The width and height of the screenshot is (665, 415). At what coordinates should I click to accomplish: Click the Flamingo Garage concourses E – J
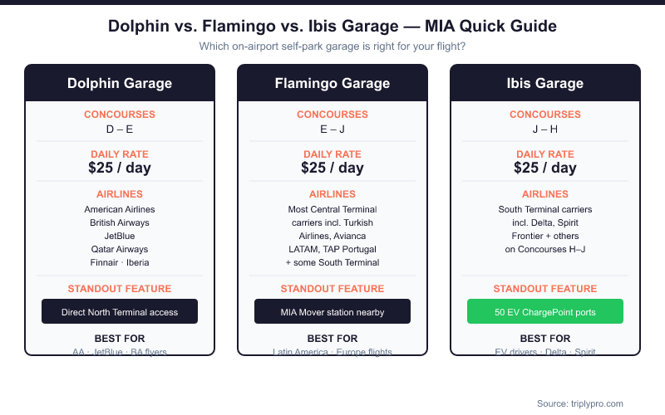click(x=332, y=129)
